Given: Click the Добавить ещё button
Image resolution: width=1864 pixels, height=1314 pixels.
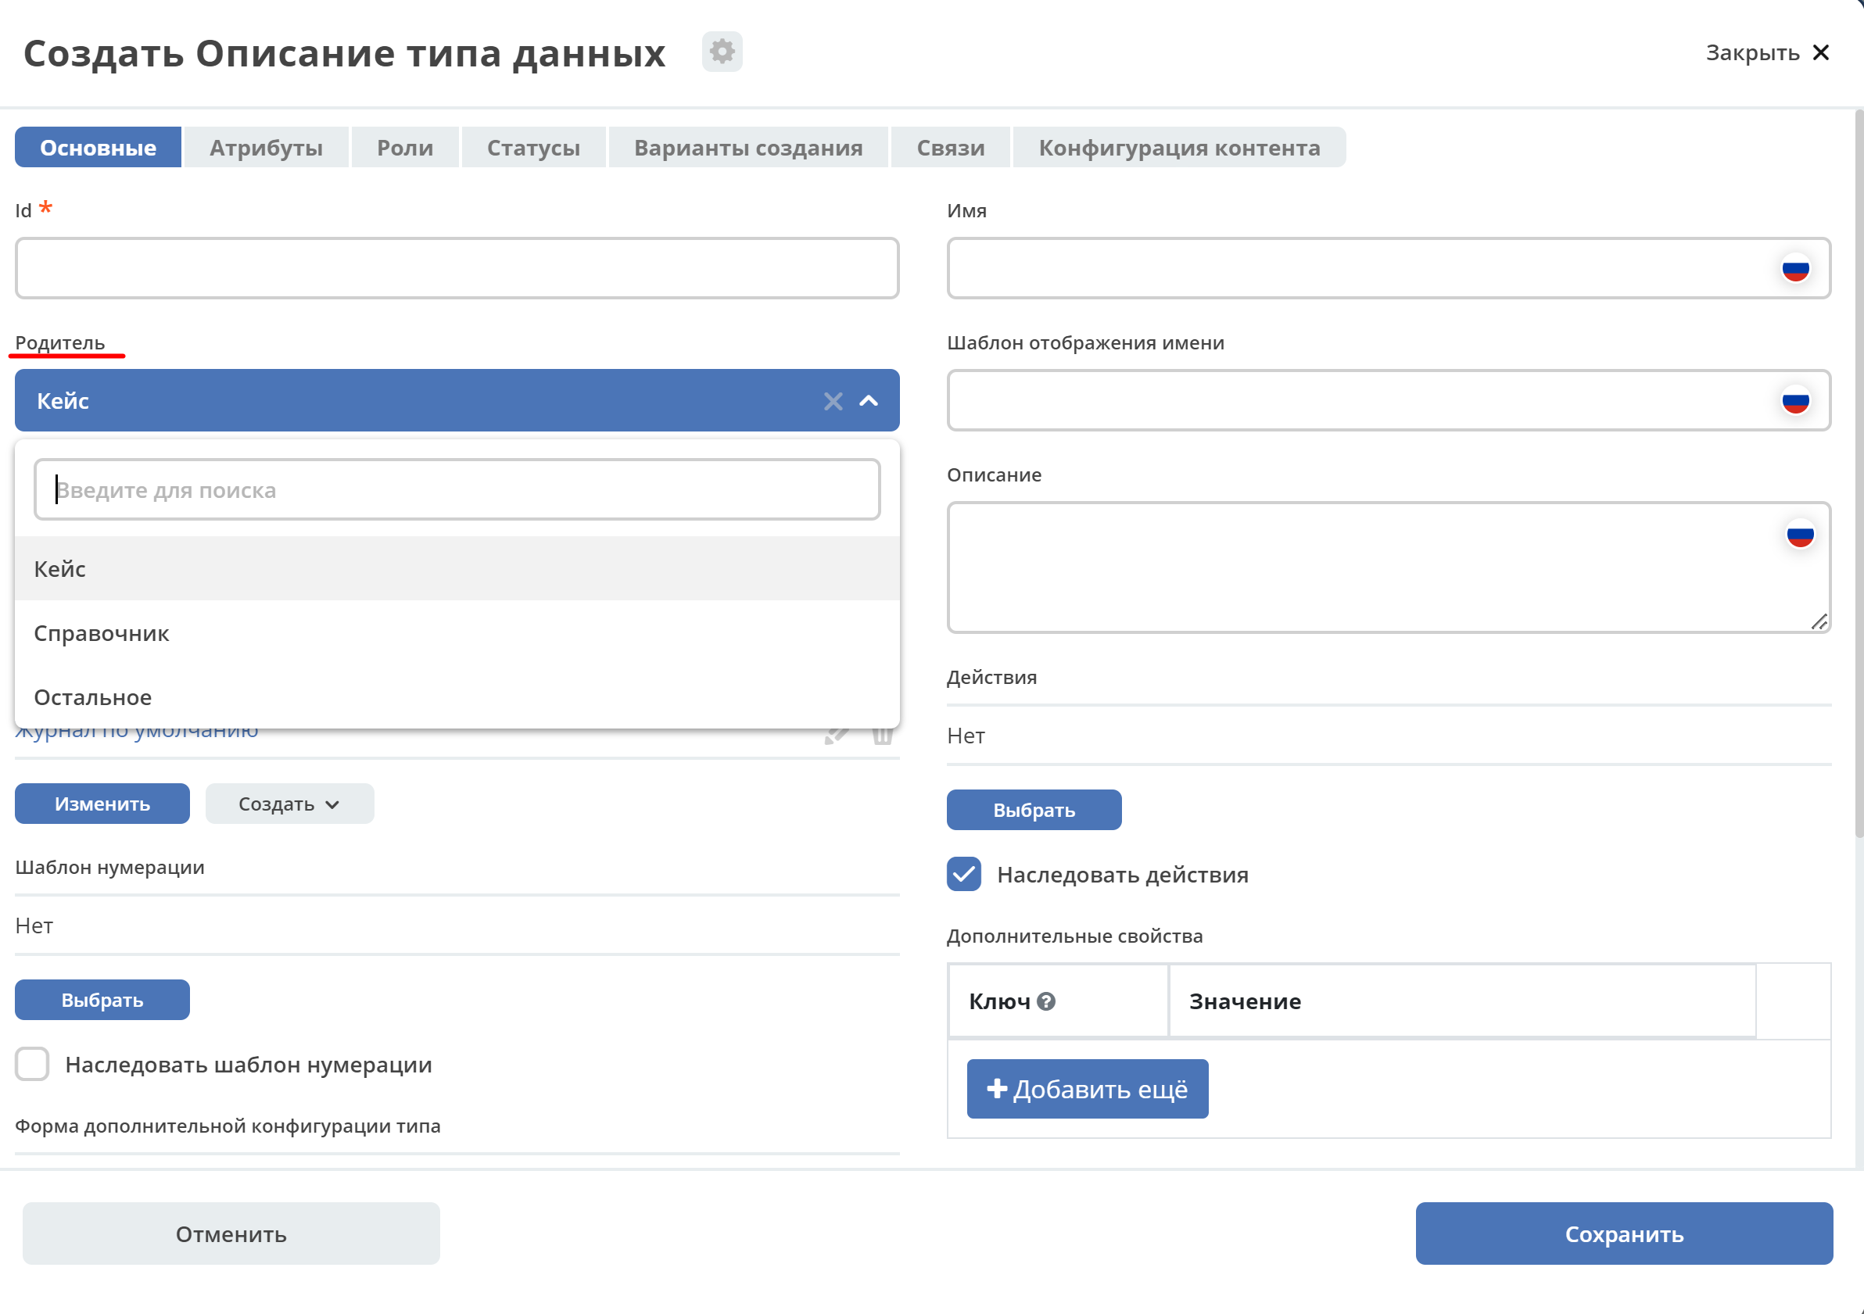Looking at the screenshot, I should pos(1088,1090).
